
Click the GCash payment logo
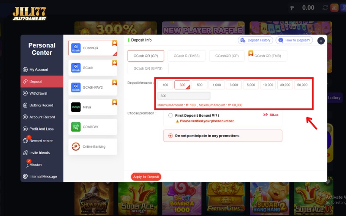point(76,68)
